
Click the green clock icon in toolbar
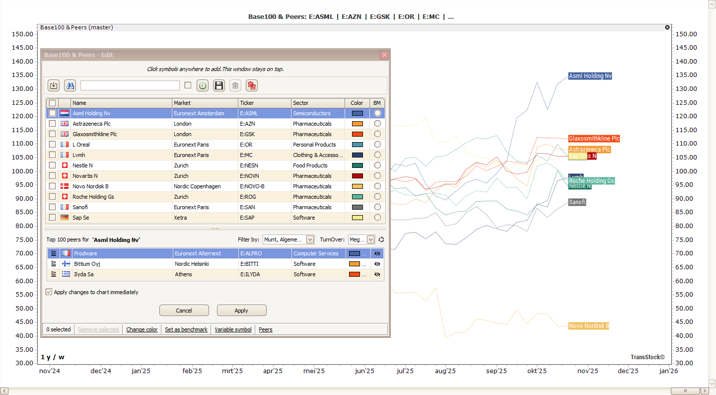tap(203, 85)
